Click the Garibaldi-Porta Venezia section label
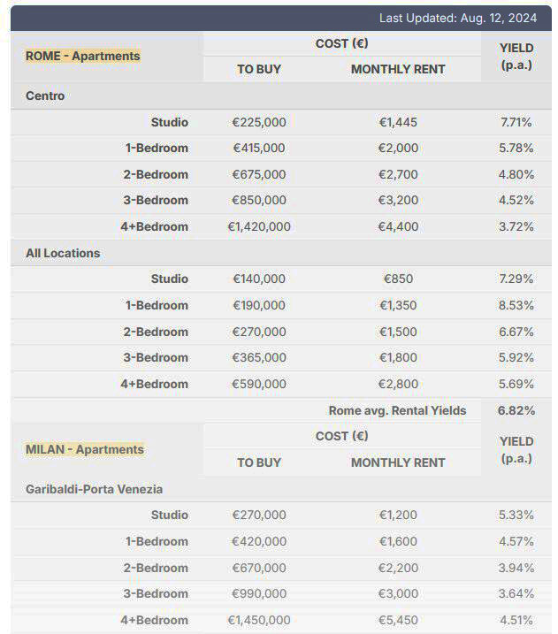The width and height of the screenshot is (558, 634). tap(95, 489)
